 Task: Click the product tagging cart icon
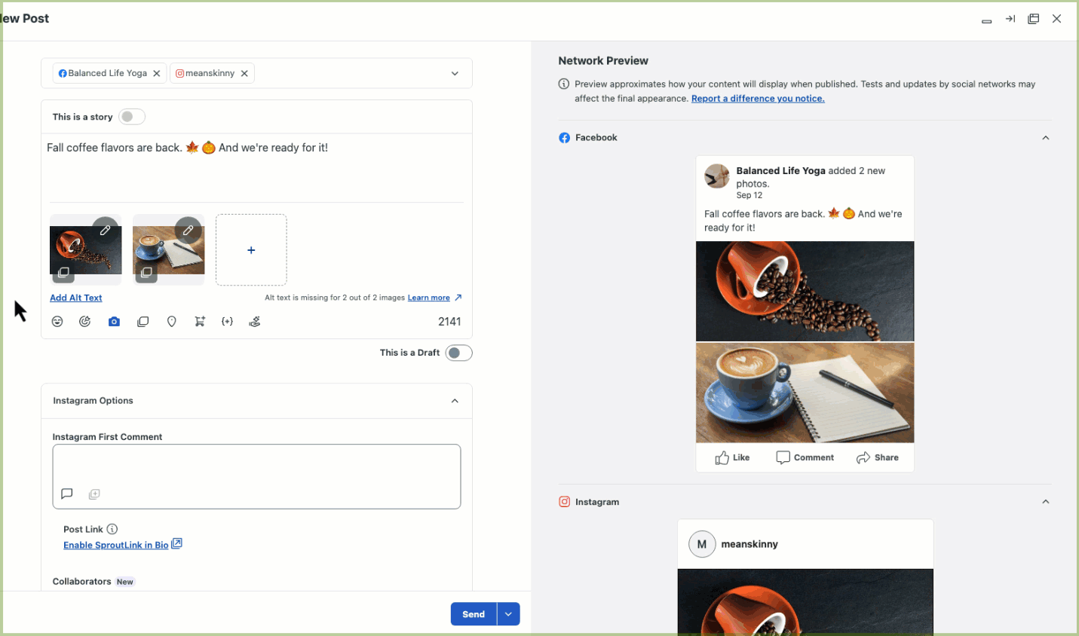pyautogui.click(x=200, y=322)
